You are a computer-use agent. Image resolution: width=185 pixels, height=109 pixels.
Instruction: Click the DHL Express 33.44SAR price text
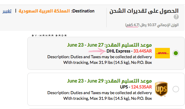pyautogui.click(x=143, y=51)
